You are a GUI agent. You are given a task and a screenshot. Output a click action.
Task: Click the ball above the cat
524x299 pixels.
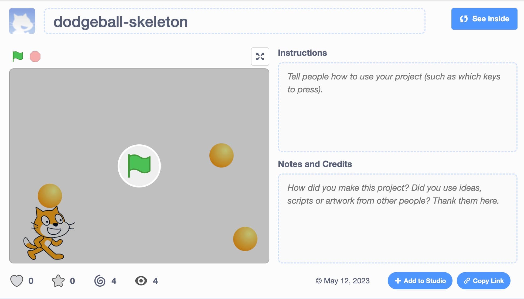50,196
